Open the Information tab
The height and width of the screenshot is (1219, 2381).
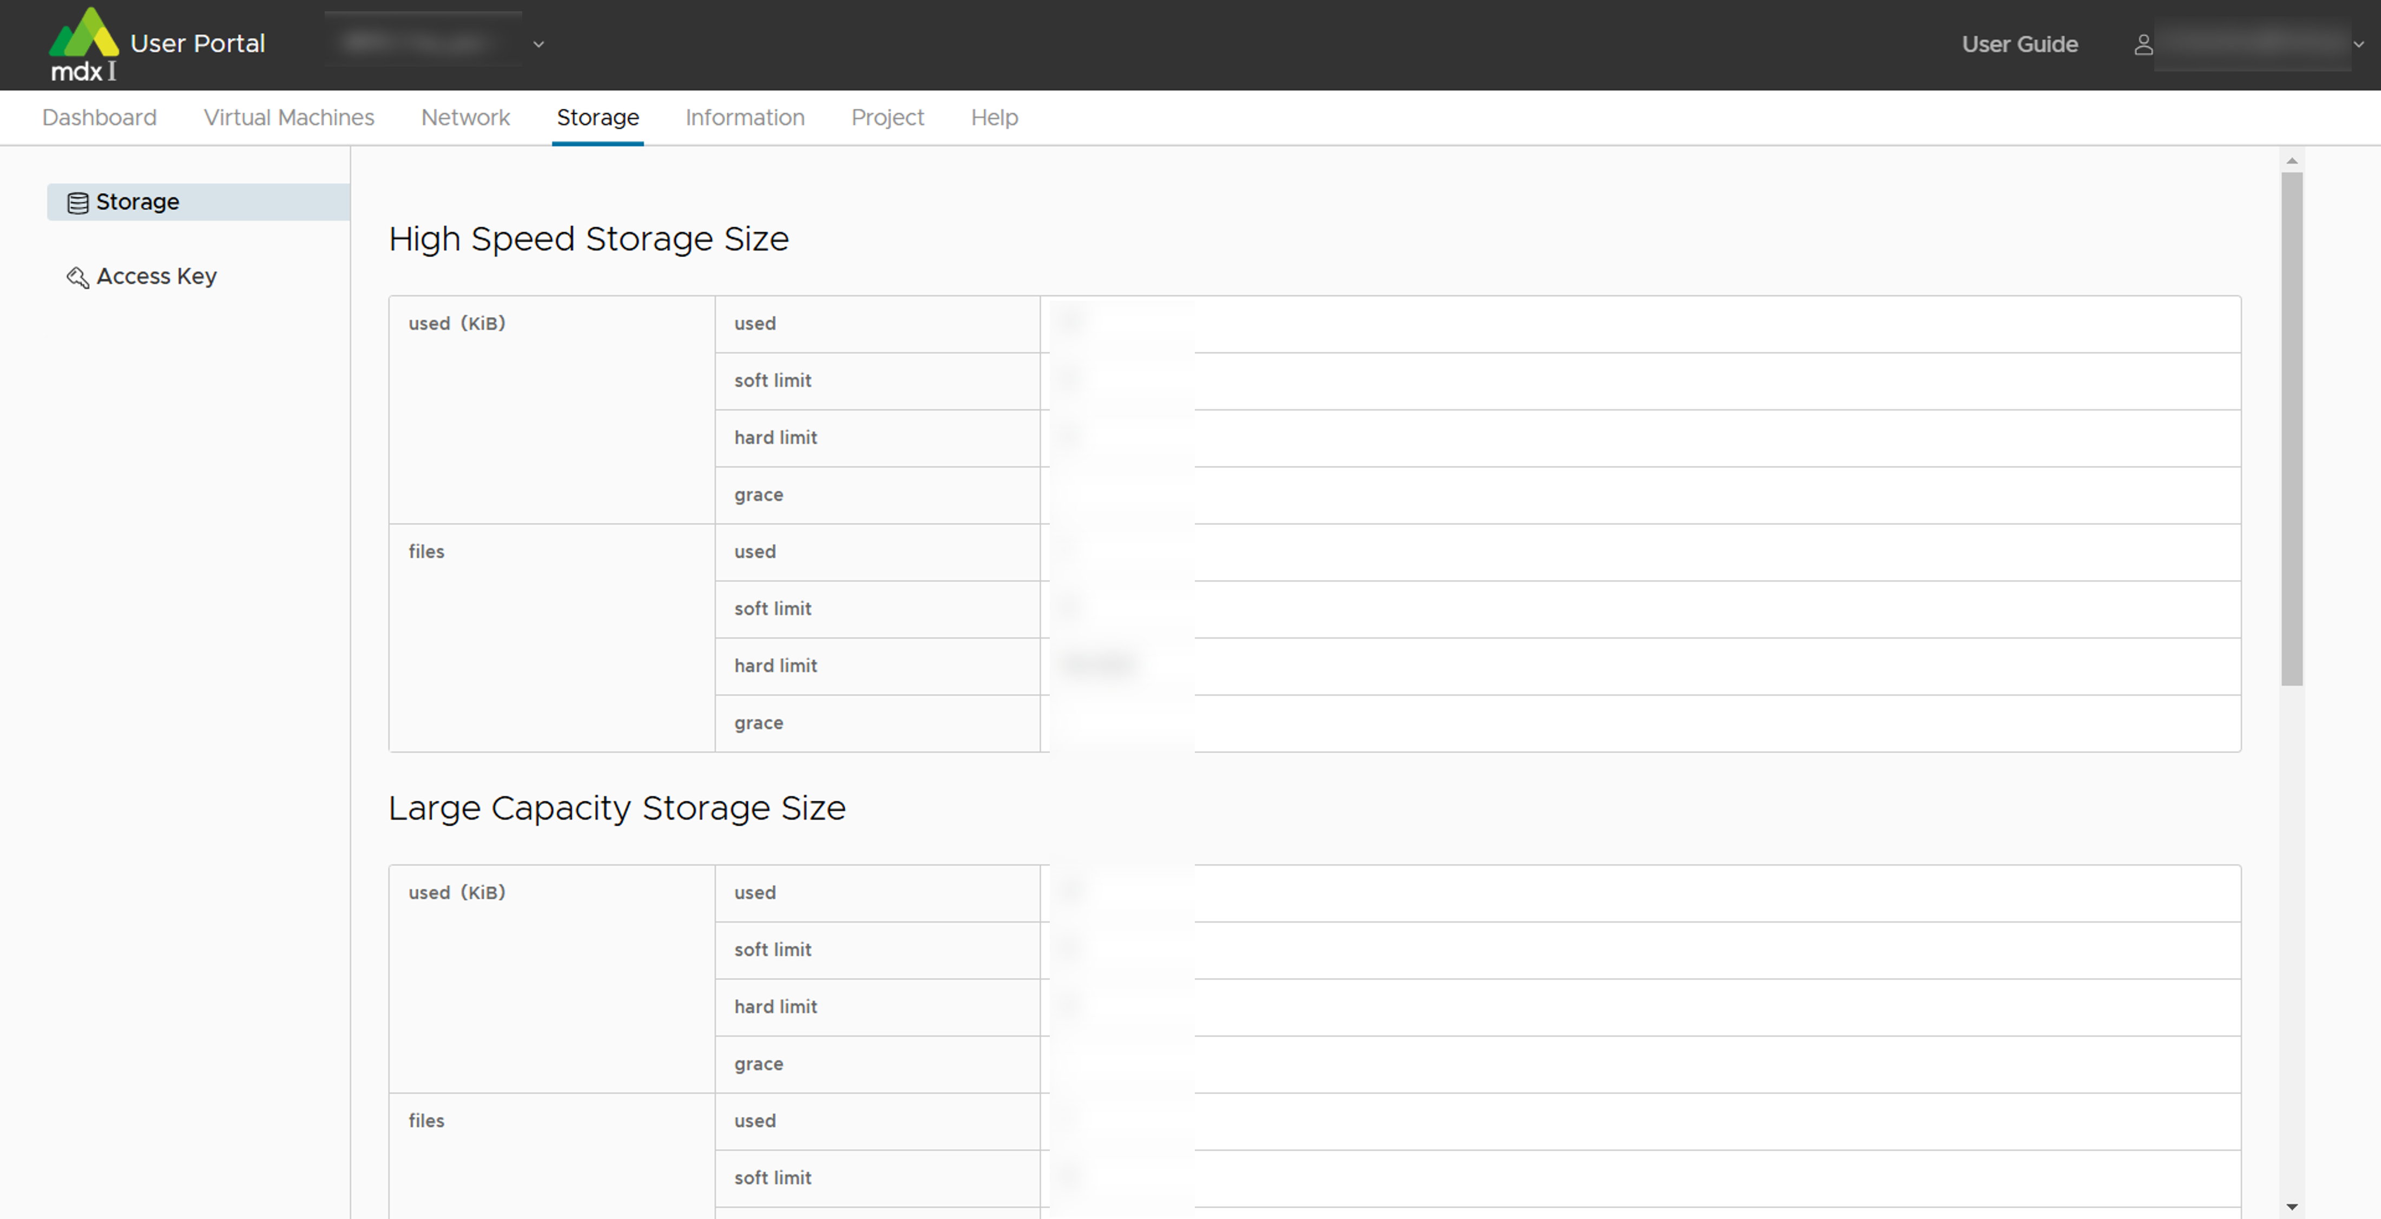(744, 117)
